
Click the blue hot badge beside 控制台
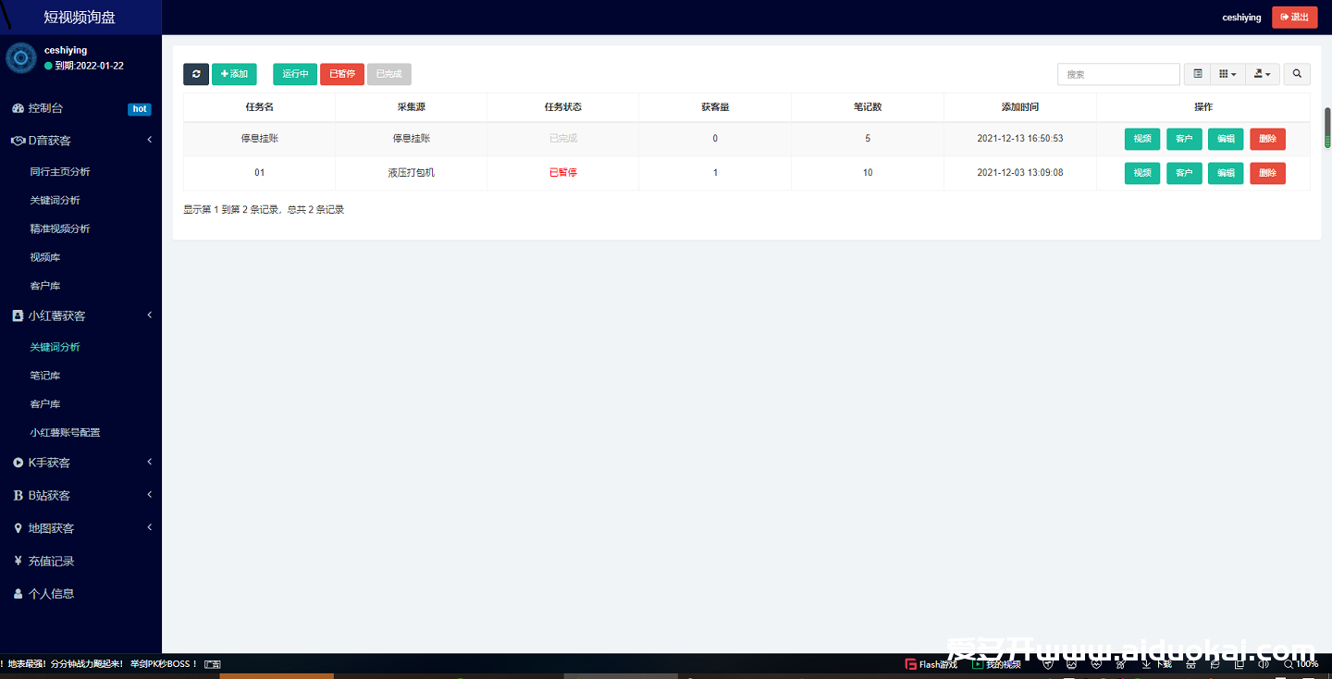(x=140, y=108)
